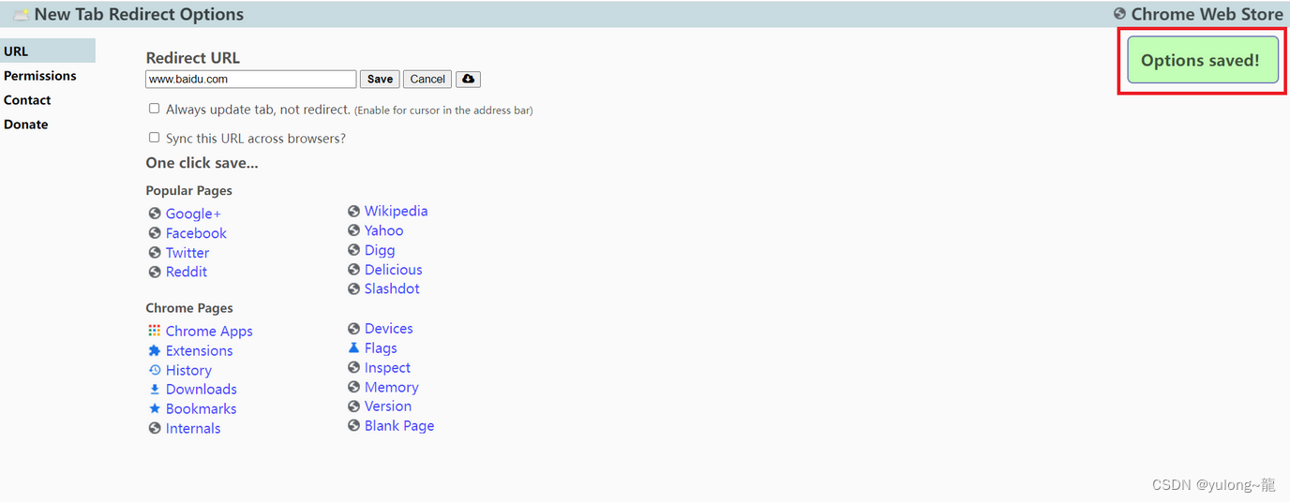Click the globe icon beside Internals
This screenshot has width=1290, height=502.
[x=155, y=428]
